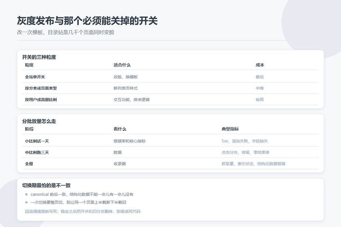
Task: Click the cell 数据
Action: 118,152
